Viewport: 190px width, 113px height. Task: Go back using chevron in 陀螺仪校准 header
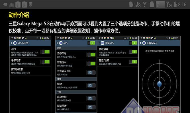coord(140,43)
